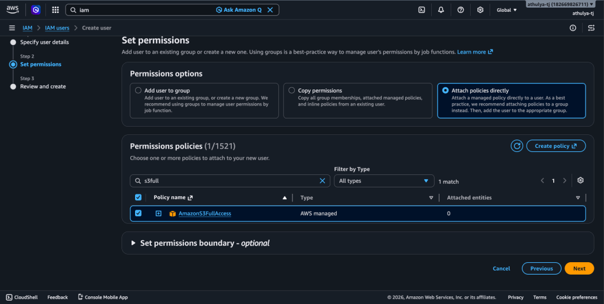
Task: Select Copy permissions option
Action: point(291,90)
